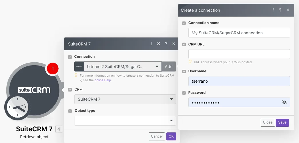Open the Object type dropdown
This screenshot has width=299, height=143.
[125, 120]
